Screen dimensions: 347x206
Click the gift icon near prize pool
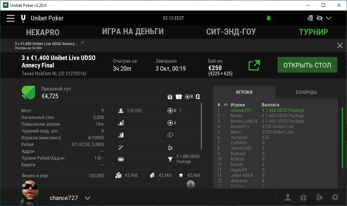pyautogui.click(x=170, y=97)
